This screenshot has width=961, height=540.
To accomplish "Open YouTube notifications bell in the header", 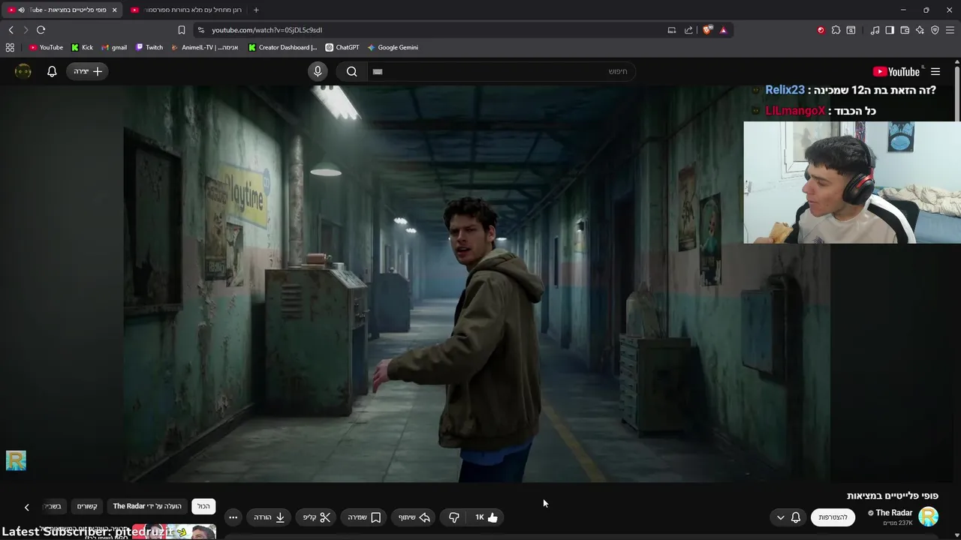I will (x=52, y=71).
